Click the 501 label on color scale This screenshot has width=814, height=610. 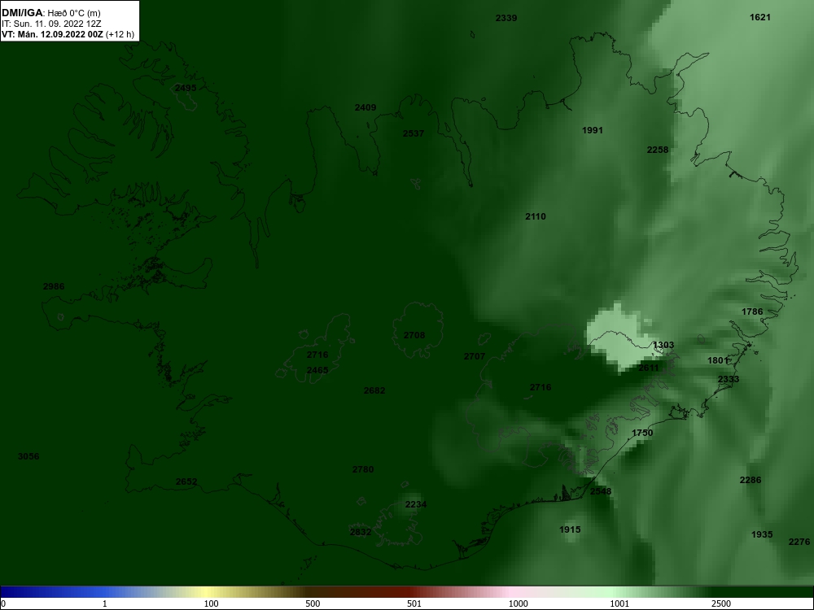(x=414, y=603)
